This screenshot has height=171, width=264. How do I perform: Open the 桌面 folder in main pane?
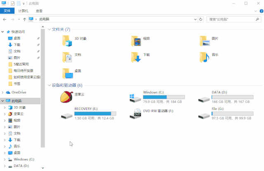[x=67, y=74]
